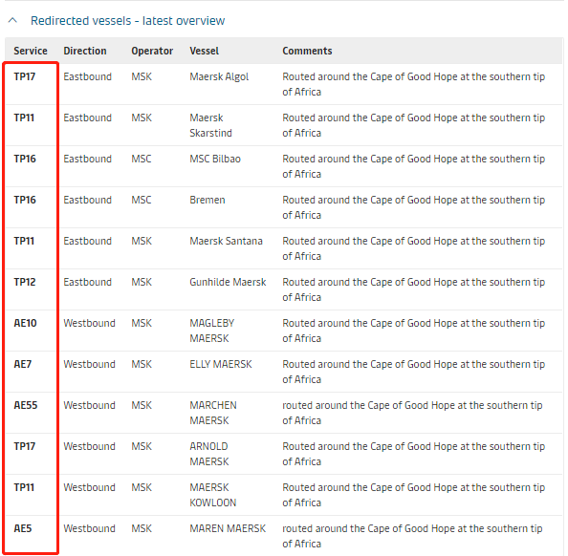Screen dimensions: 568x556
Task: Click the AE10 service cell
Action: pos(26,323)
